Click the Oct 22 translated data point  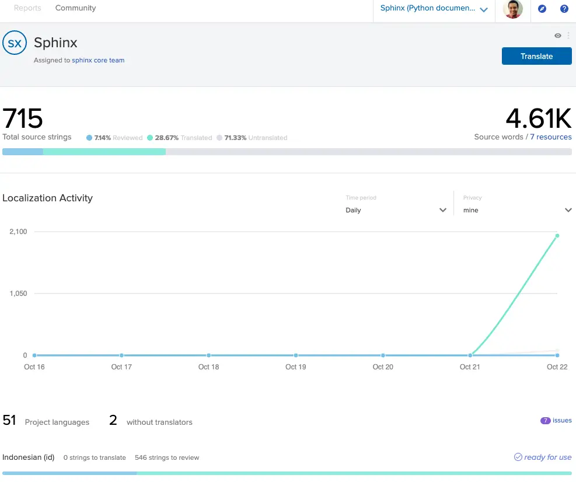[557, 236]
